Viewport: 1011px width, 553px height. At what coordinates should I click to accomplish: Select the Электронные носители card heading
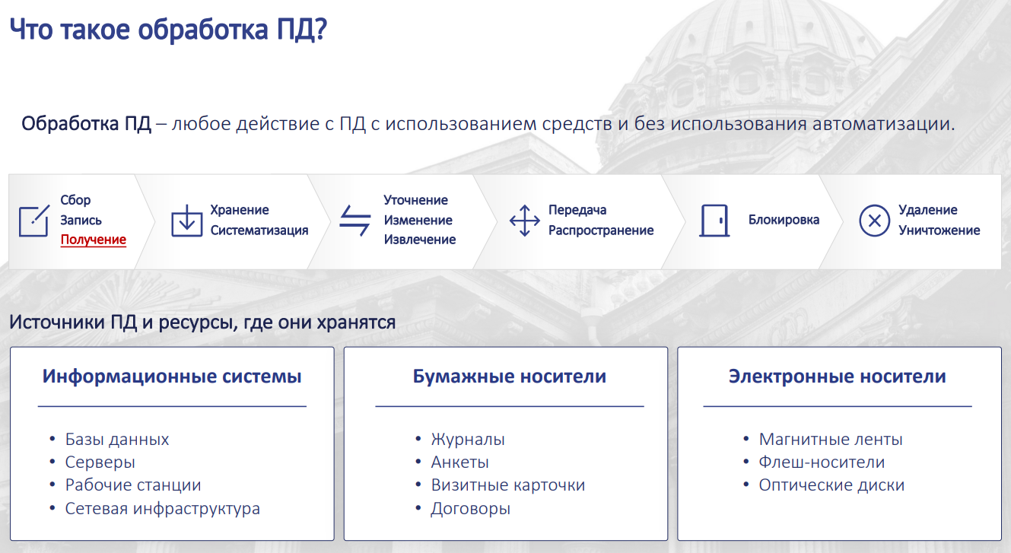click(x=838, y=377)
